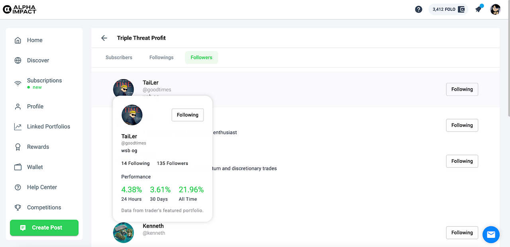Open the help question mark icon
This screenshot has width=510, height=247.
418,9
